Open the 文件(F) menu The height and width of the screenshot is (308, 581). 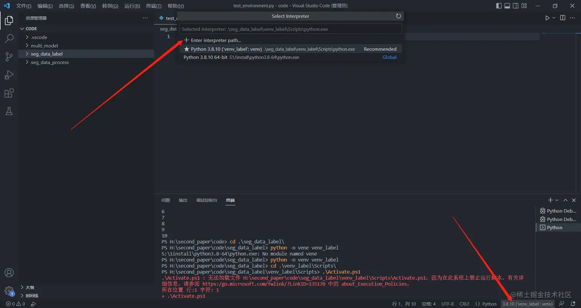(24, 6)
